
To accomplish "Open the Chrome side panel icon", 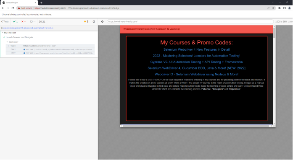I will point(285,8).
